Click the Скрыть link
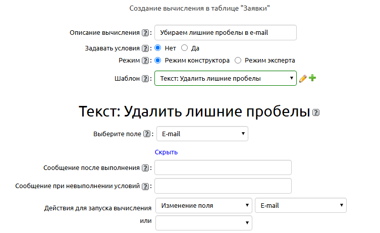Viewport: 380px width, 233px height. (166, 152)
